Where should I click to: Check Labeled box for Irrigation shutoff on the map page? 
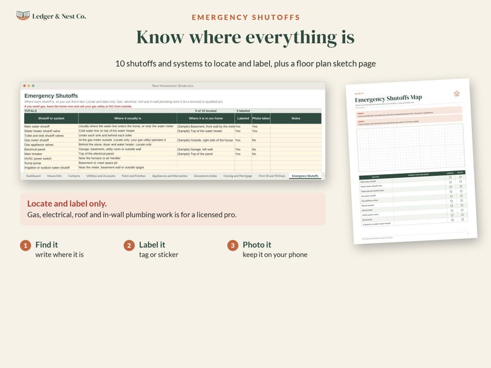click(x=453, y=220)
